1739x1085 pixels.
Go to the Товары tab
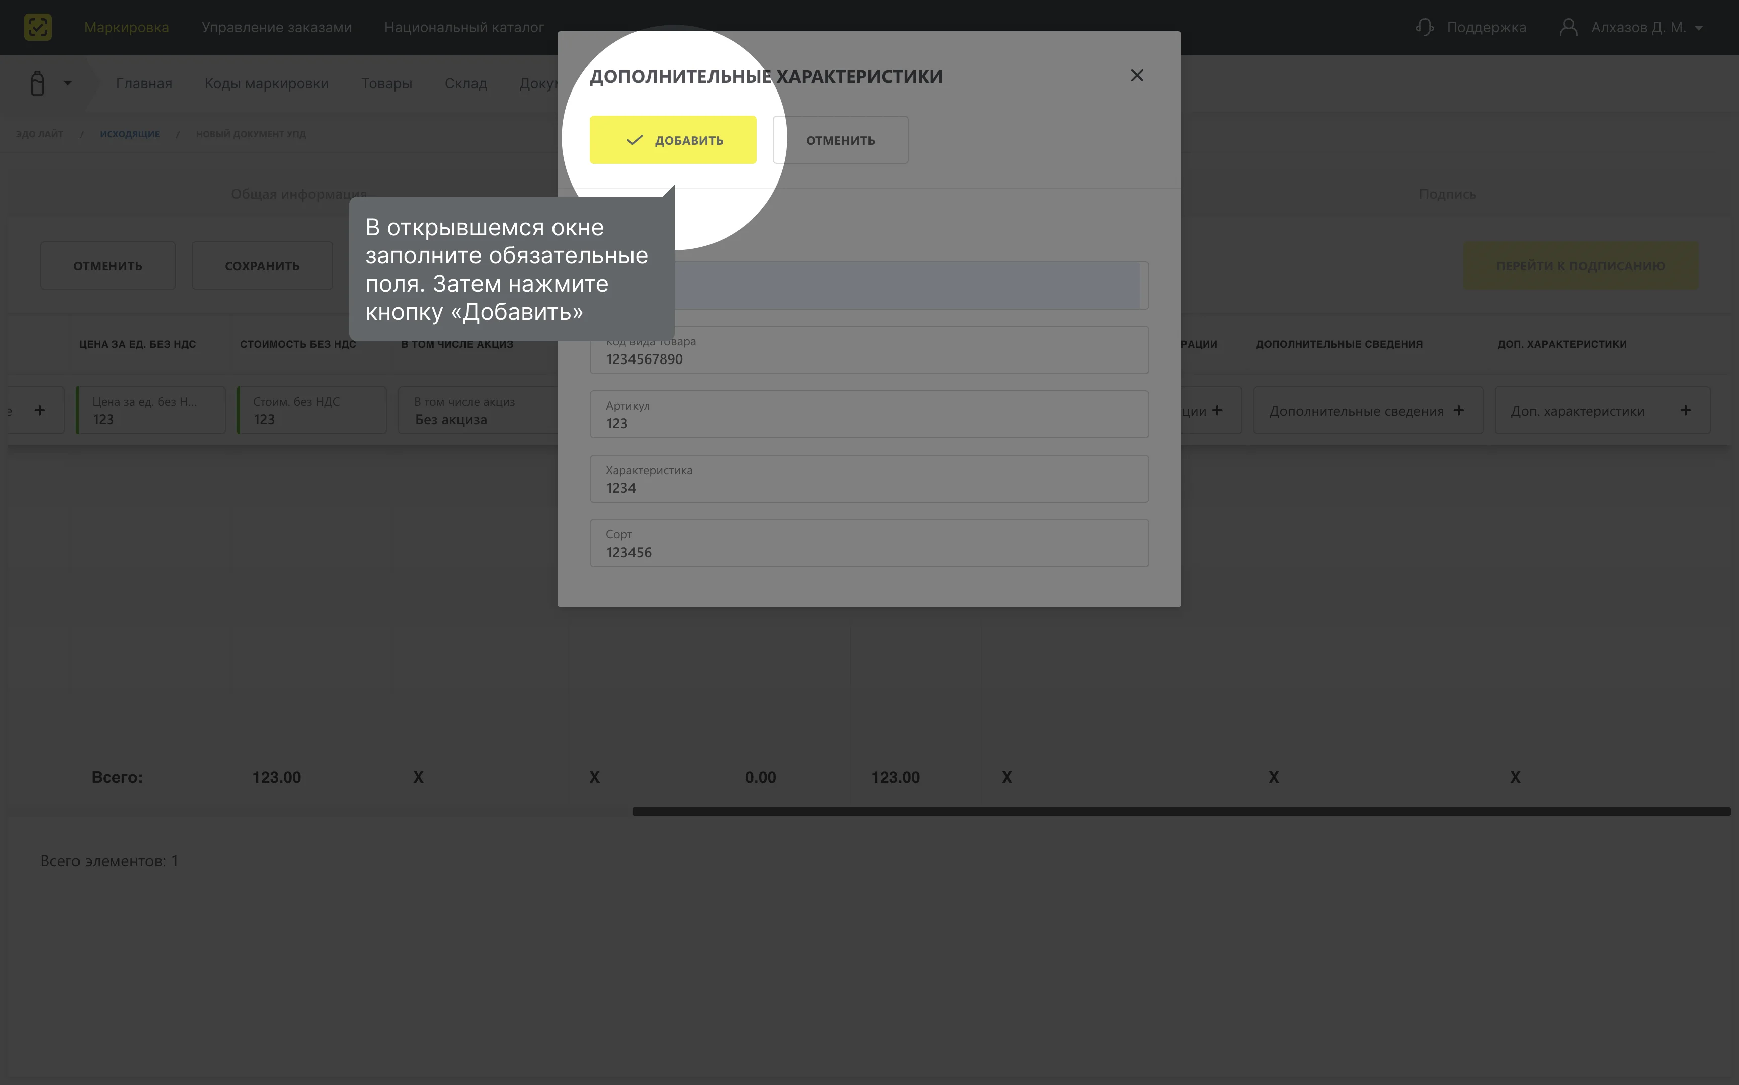point(386,83)
